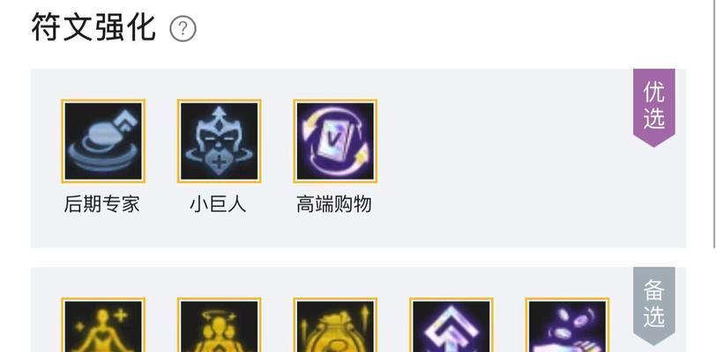Click the 小巨人 text label
Image resolution: width=717 pixels, height=352 pixels.
coord(218,204)
